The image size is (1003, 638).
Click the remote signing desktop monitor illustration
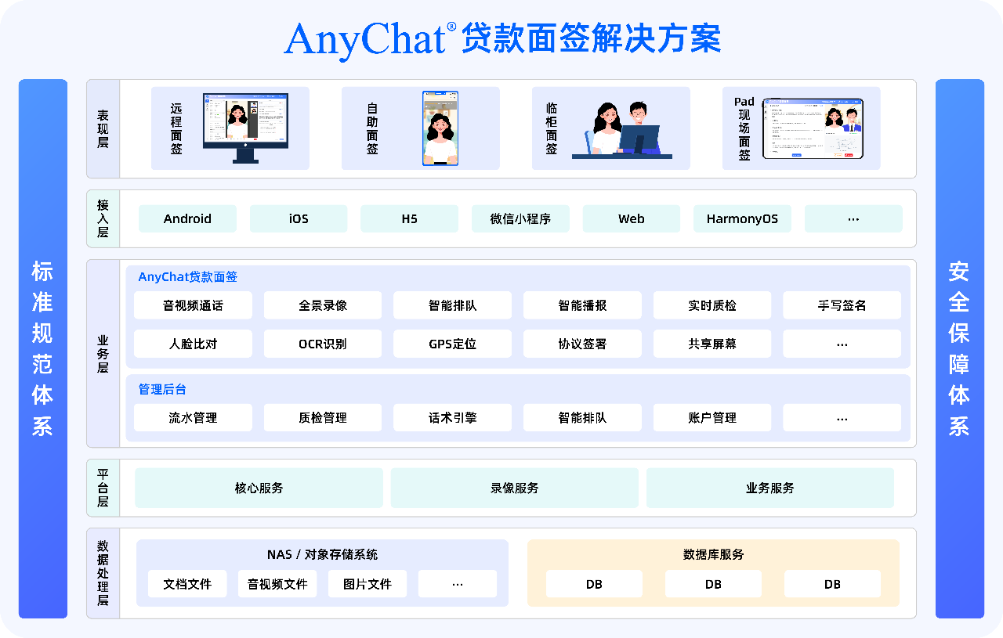coord(245,128)
